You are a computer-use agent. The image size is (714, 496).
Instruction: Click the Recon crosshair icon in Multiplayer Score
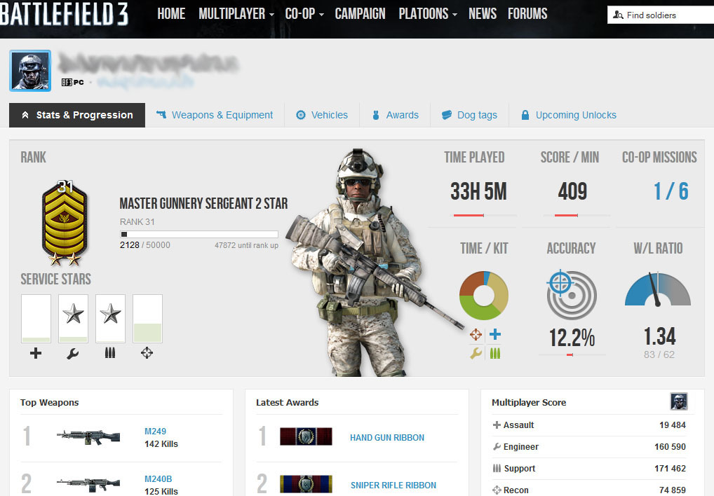497,490
